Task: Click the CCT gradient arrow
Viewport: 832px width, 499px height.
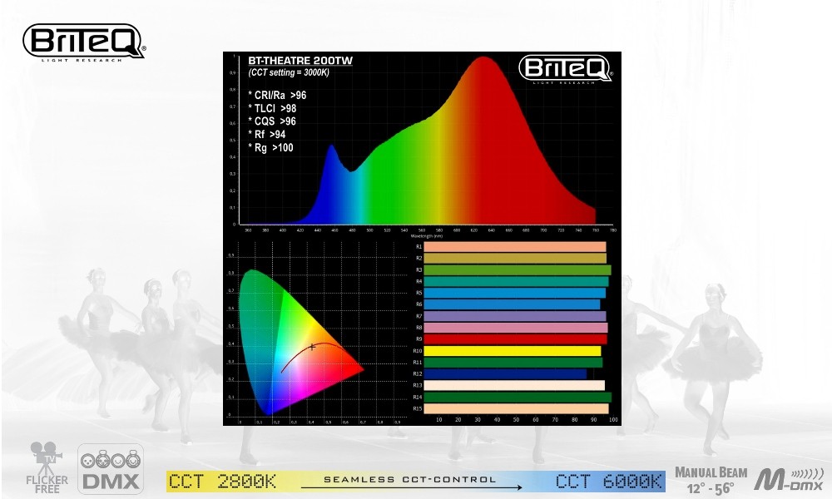Action: coord(412,487)
